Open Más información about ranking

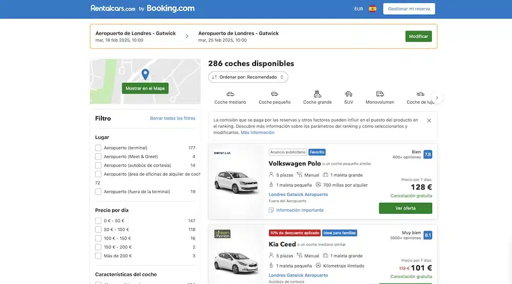coord(258,133)
